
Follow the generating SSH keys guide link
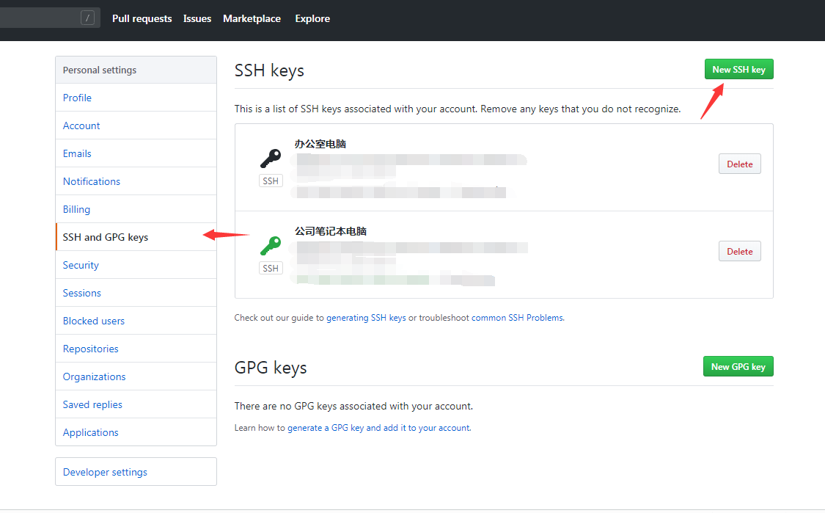click(x=366, y=318)
